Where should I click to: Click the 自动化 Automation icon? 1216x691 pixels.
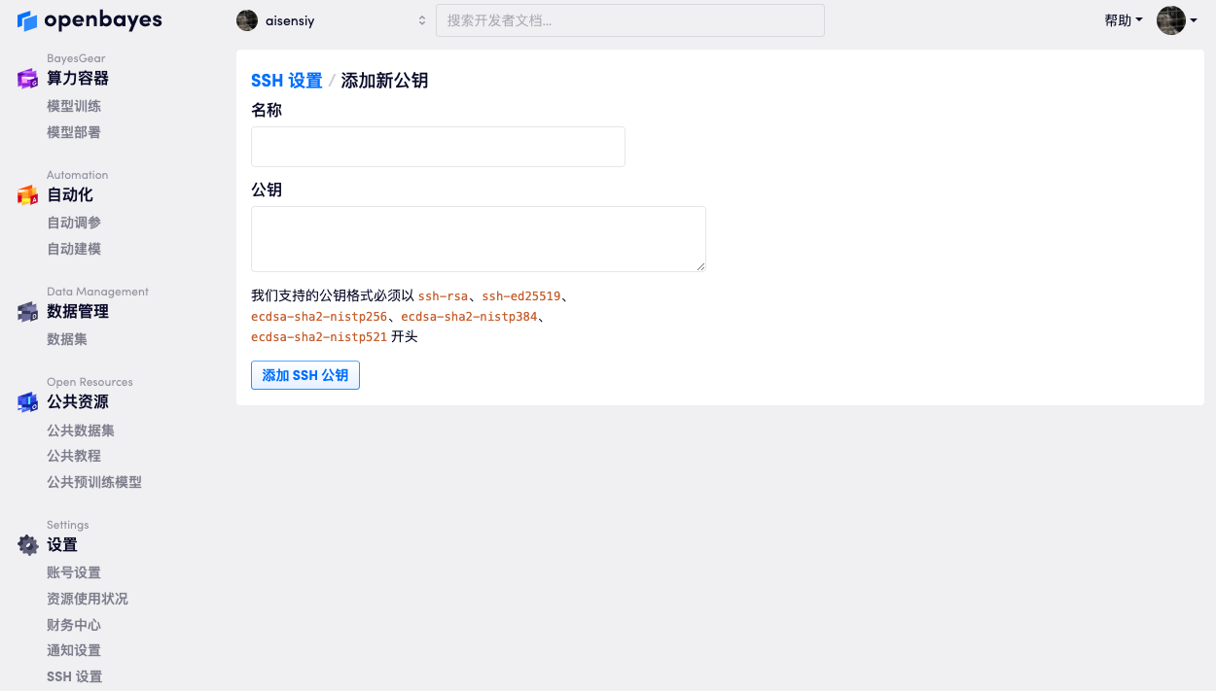point(27,195)
